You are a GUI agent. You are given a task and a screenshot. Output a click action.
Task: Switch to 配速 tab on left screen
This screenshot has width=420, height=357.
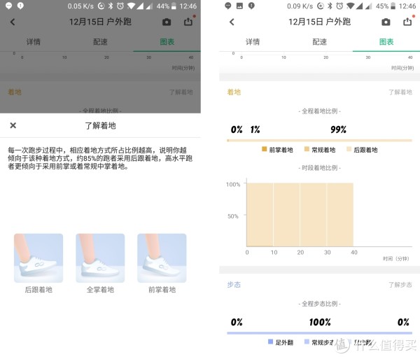point(100,42)
